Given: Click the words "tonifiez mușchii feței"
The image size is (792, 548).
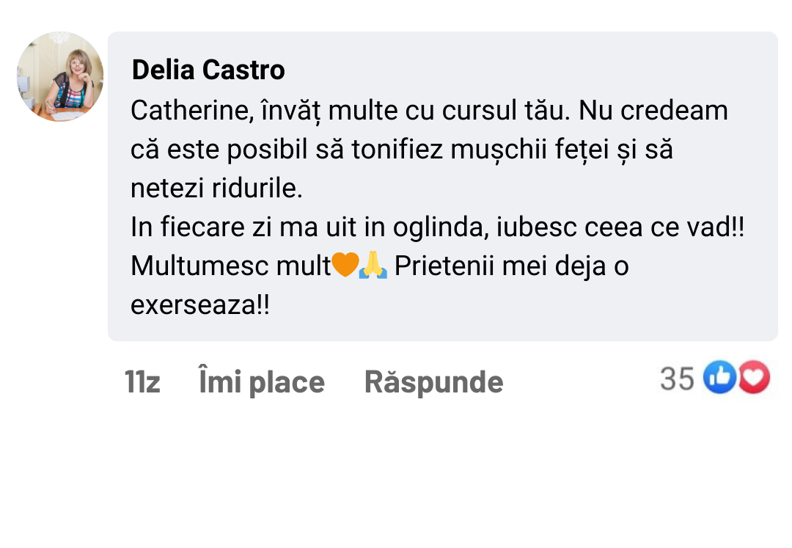Looking at the screenshot, I should (478, 150).
